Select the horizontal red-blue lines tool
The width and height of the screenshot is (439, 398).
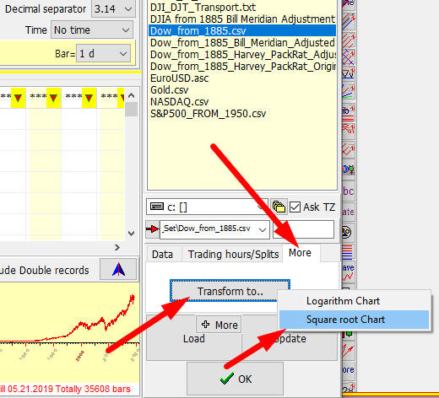[348, 252]
